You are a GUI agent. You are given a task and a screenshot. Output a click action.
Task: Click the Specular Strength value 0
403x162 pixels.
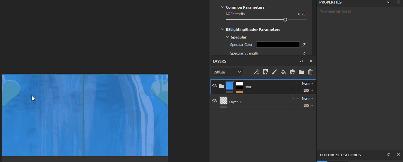pos(304,54)
